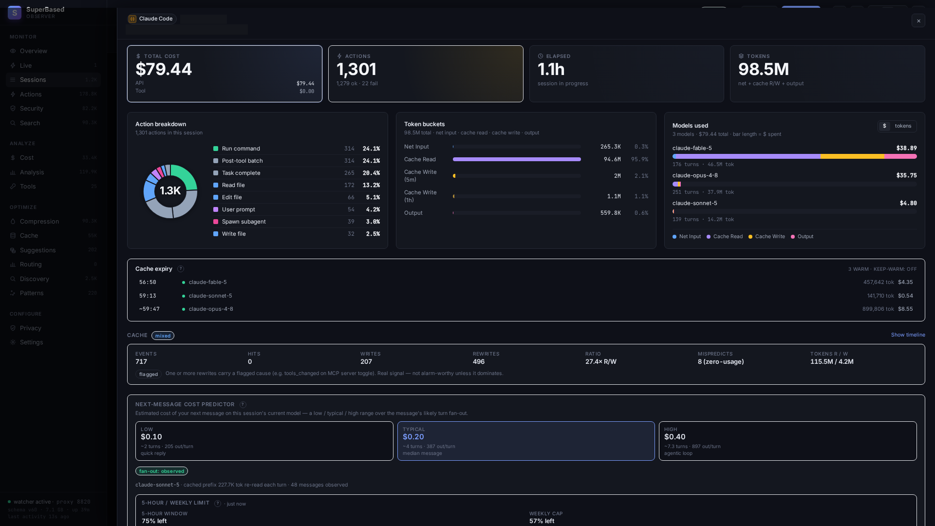Click the fan-out: observed badge
The width and height of the screenshot is (935, 526).
point(162,471)
